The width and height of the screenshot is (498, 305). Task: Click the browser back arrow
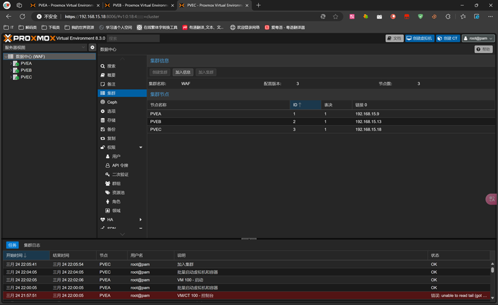pyautogui.click(x=9, y=17)
